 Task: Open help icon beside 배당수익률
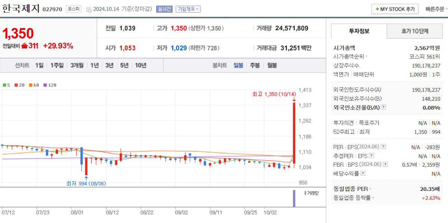pyautogui.click(x=363, y=173)
